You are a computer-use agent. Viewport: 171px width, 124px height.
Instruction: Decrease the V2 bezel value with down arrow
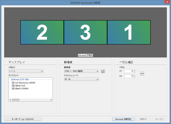[135, 77]
